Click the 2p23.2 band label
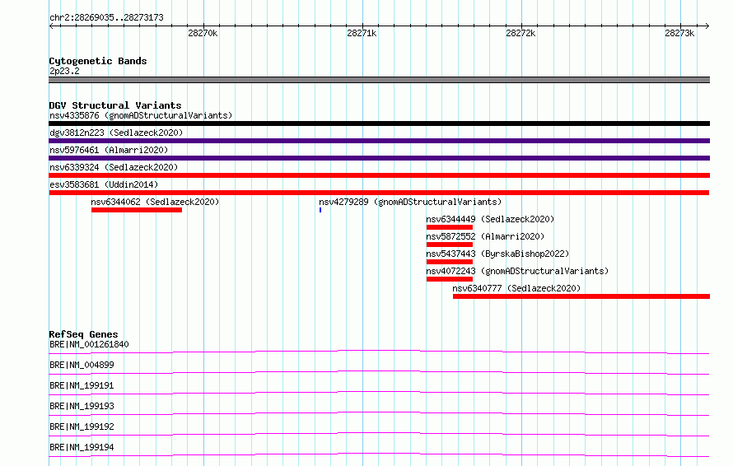 click(x=64, y=71)
